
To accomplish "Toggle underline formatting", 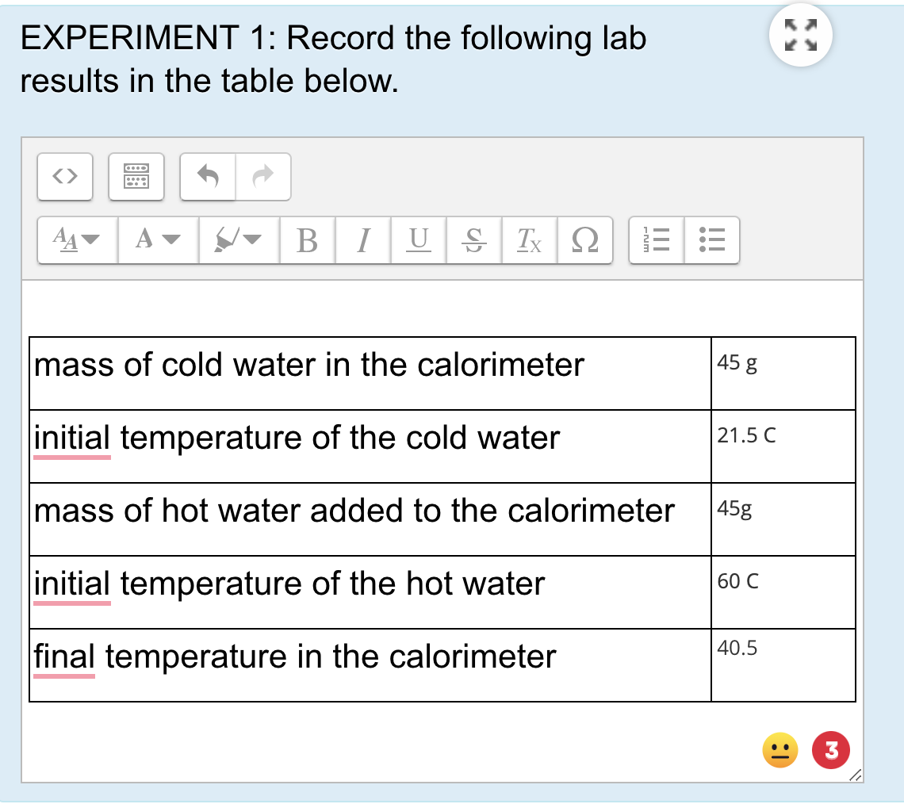I will (419, 239).
